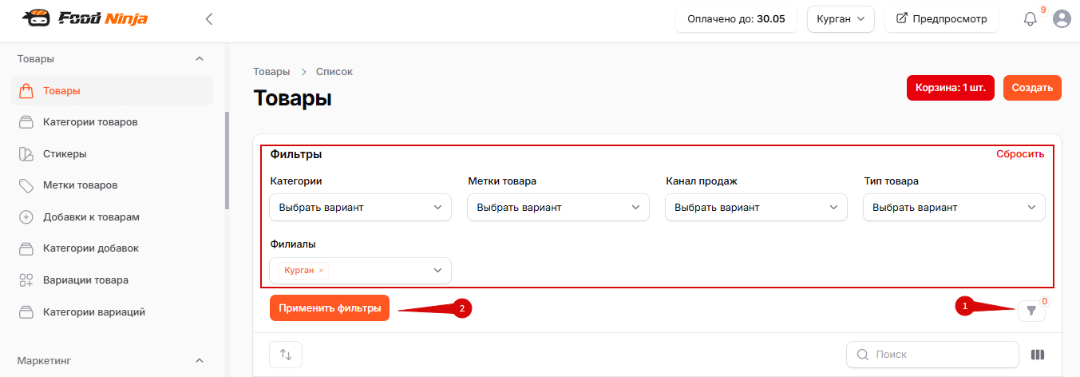Open the sort arrows button
The height and width of the screenshot is (377, 1080).
pyautogui.click(x=286, y=355)
